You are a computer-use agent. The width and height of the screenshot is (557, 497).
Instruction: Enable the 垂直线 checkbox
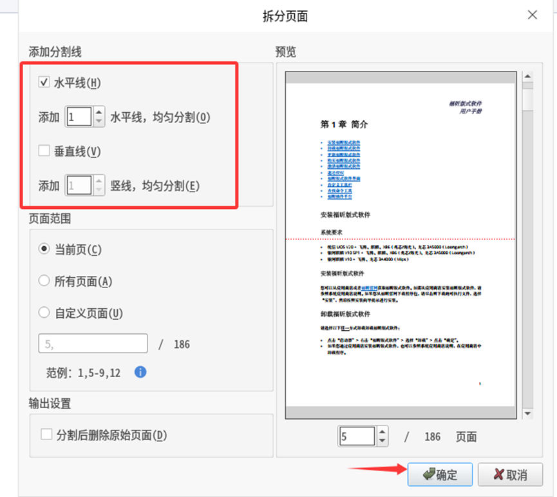click(44, 151)
